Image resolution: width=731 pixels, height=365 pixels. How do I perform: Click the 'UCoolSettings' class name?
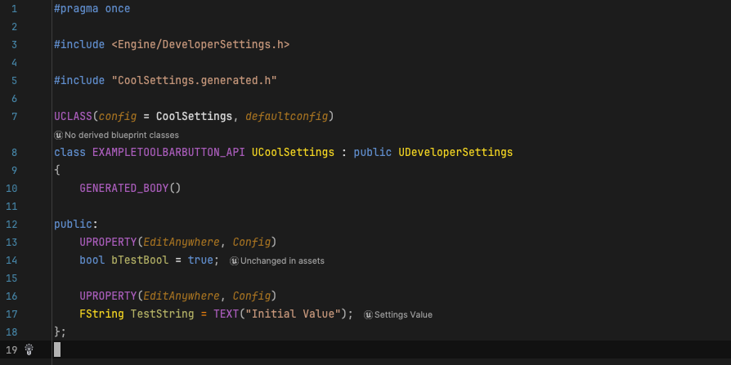click(x=293, y=152)
